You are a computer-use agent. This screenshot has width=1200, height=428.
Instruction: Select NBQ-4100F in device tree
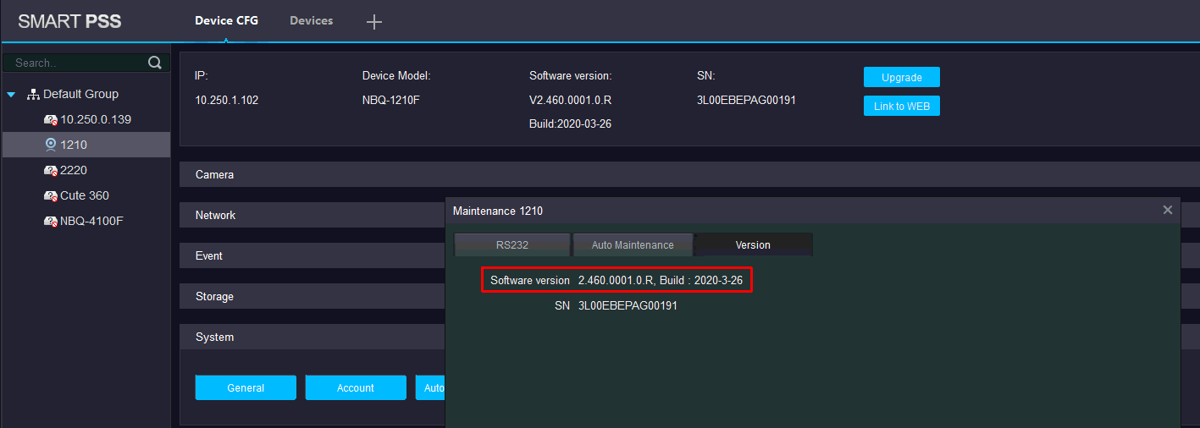coord(92,221)
